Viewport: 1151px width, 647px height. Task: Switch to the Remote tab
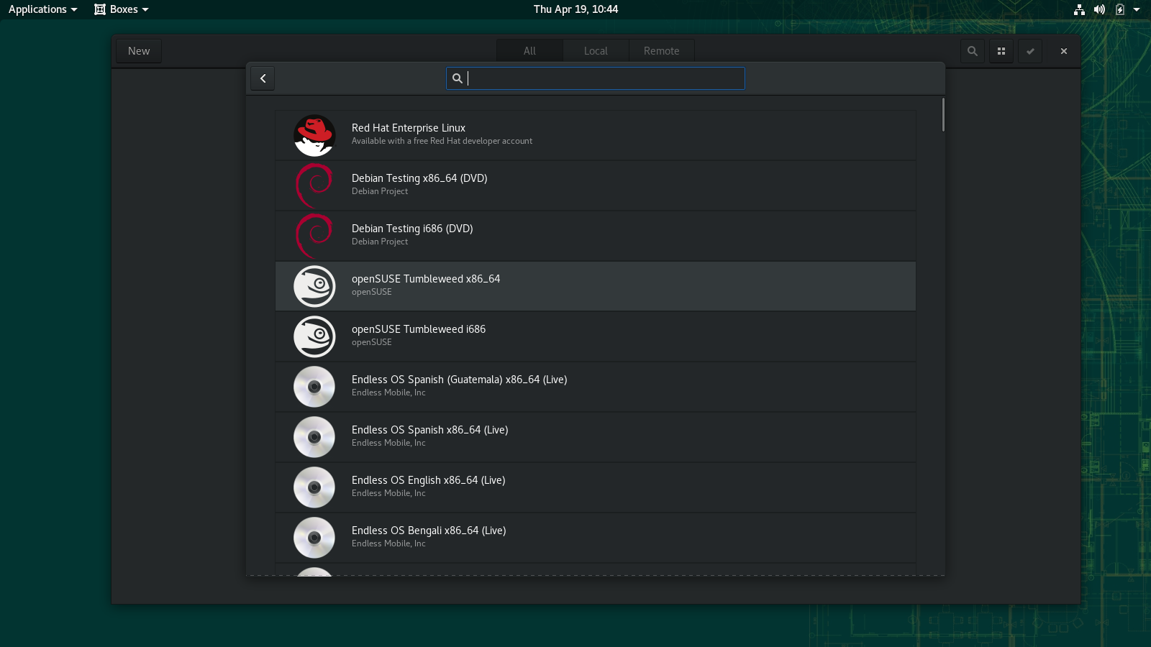tap(661, 51)
